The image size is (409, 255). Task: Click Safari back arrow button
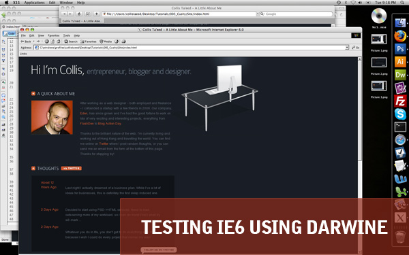pyautogui.click(x=64, y=14)
